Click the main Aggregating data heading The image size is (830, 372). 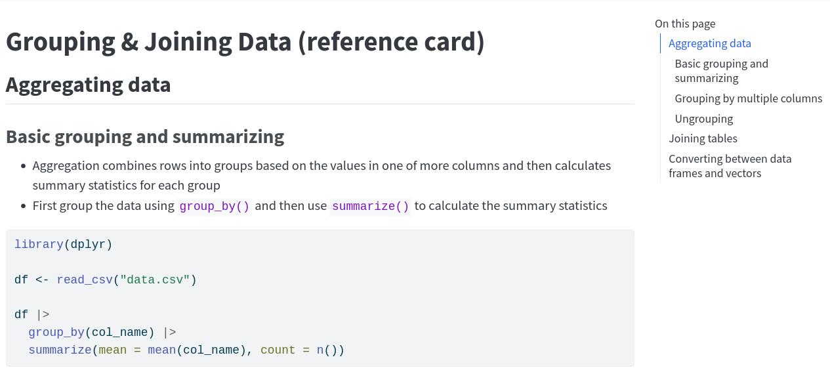[88, 85]
